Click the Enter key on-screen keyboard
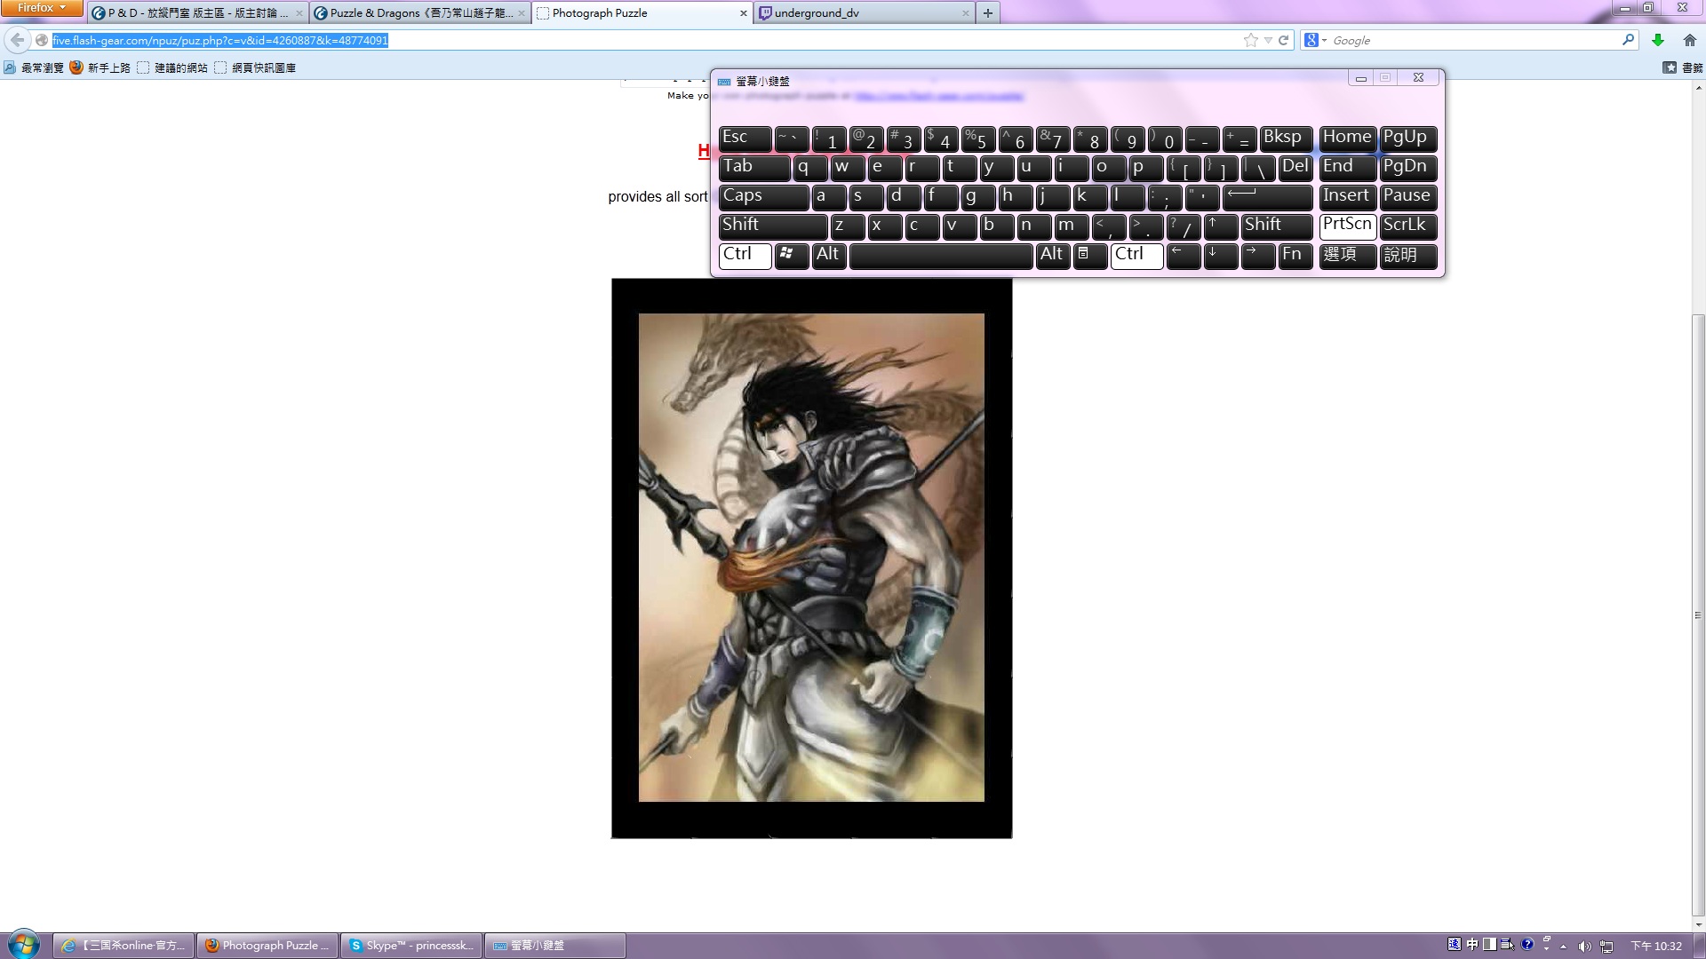The width and height of the screenshot is (1706, 959). (x=1267, y=196)
